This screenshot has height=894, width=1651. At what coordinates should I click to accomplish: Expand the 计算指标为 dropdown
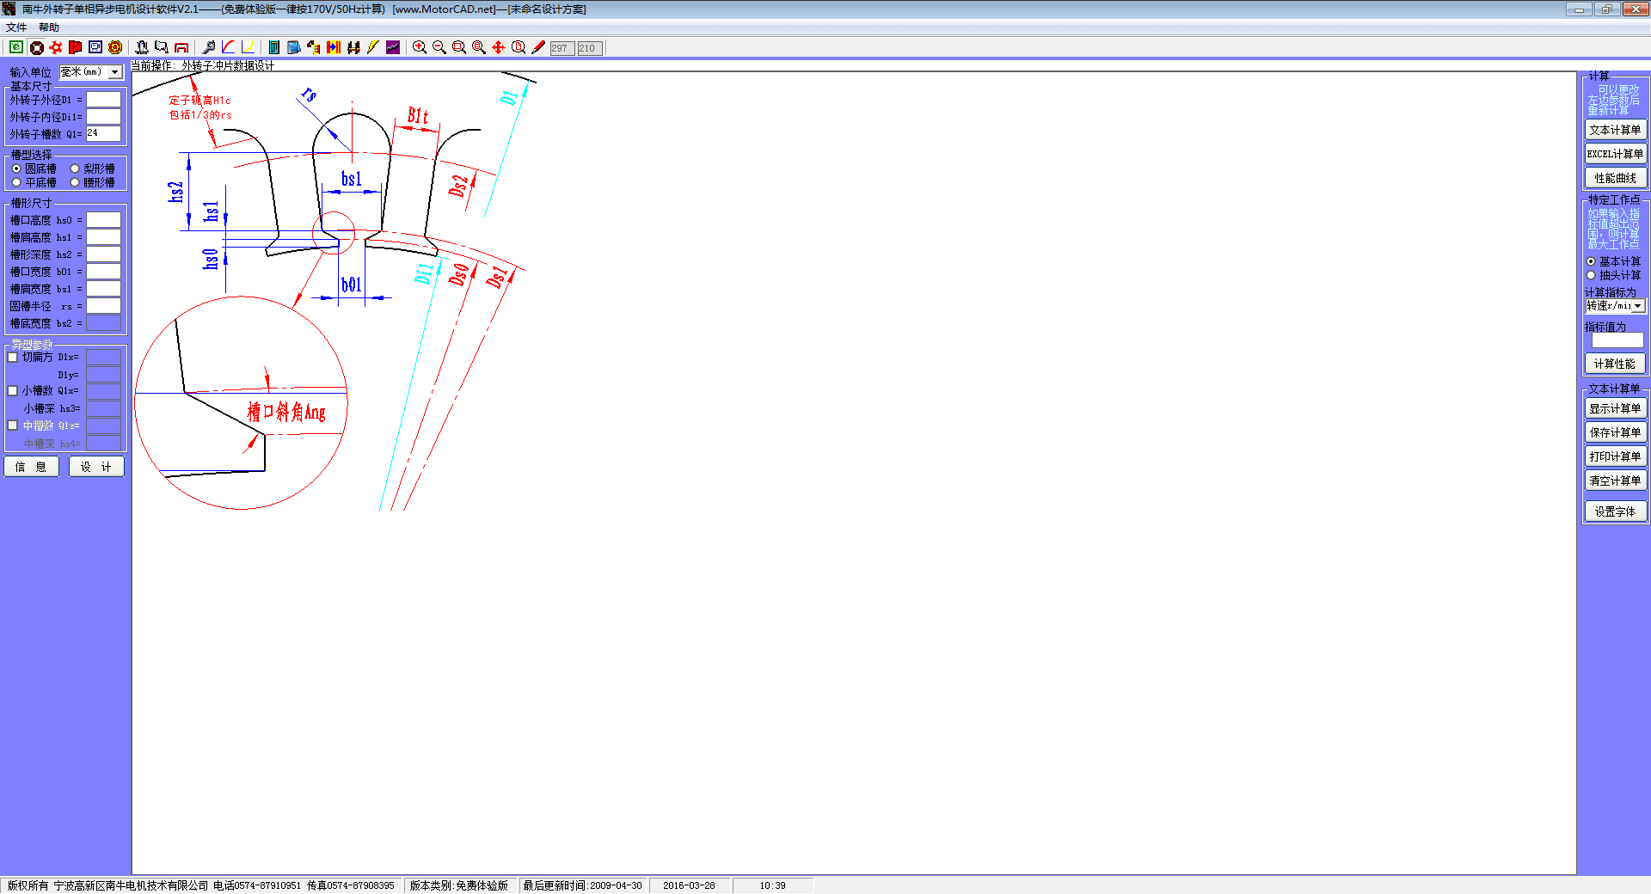(x=1638, y=307)
